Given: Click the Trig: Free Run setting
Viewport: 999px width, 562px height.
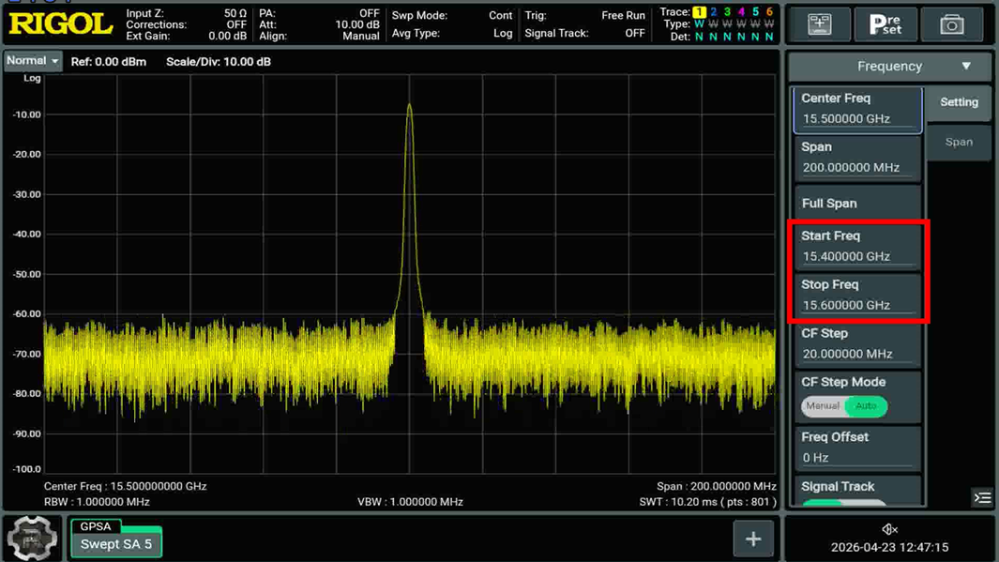Looking at the screenshot, I should click(585, 15).
